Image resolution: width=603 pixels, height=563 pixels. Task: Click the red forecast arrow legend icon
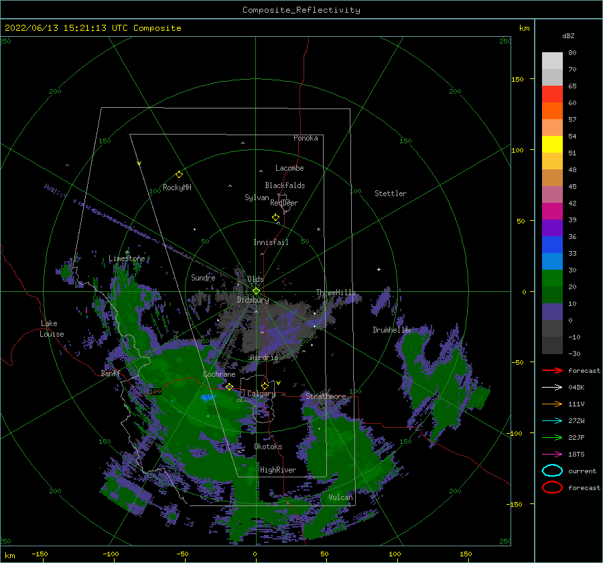tap(552, 370)
